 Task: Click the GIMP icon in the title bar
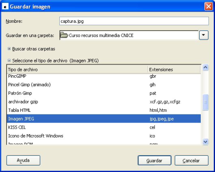tap(5, 6)
